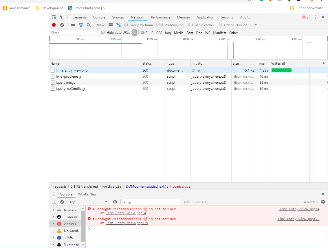Click the green waterfall bar for Time_Entry_view.php
Screen dimensions: 328x248
281,70
